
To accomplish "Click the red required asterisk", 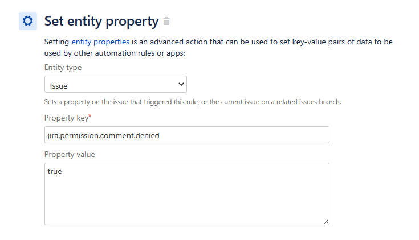I will (x=90, y=115).
